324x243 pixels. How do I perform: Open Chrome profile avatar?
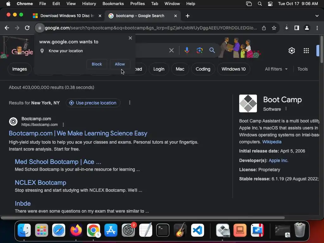307,28
